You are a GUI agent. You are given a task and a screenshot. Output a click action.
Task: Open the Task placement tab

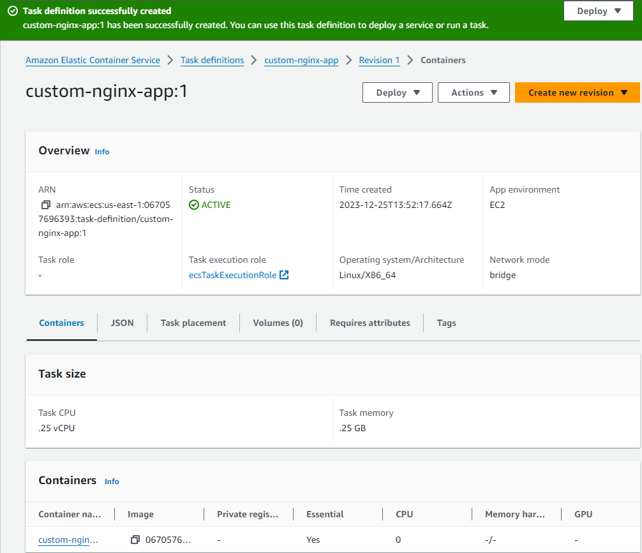pos(193,323)
